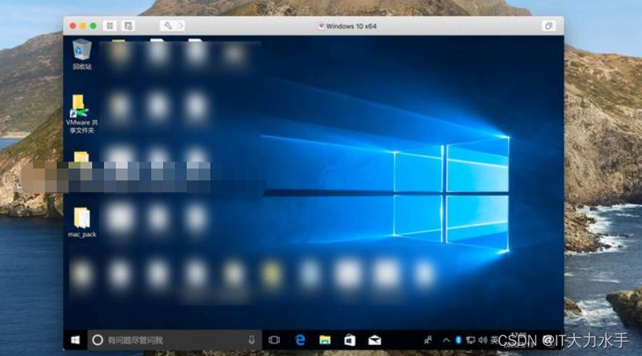The height and width of the screenshot is (356, 642).
Task: Open virtual machine settings wrench icon
Action: 168,26
